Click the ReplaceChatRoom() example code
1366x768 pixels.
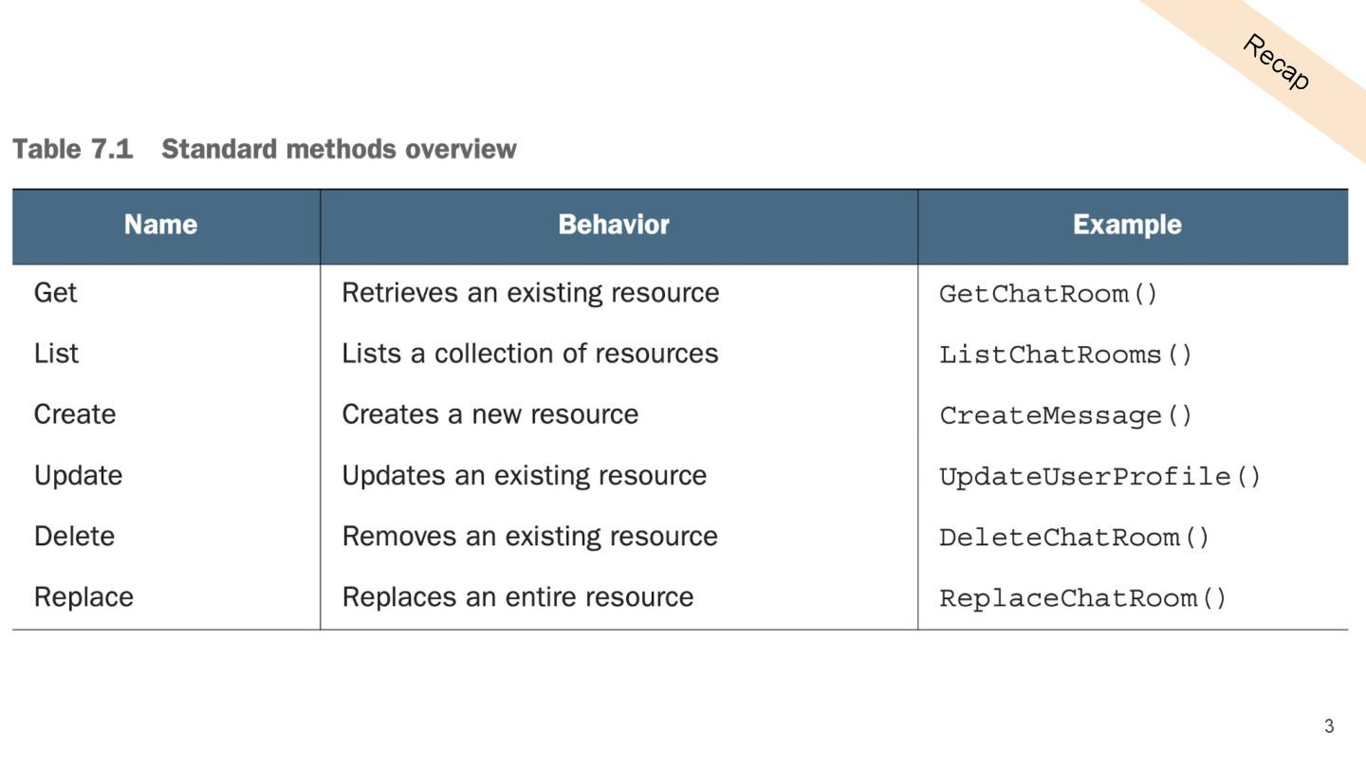point(1082,598)
